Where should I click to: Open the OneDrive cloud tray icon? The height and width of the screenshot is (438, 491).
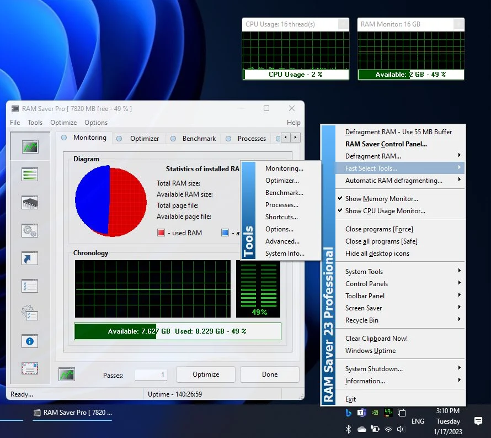(x=362, y=429)
